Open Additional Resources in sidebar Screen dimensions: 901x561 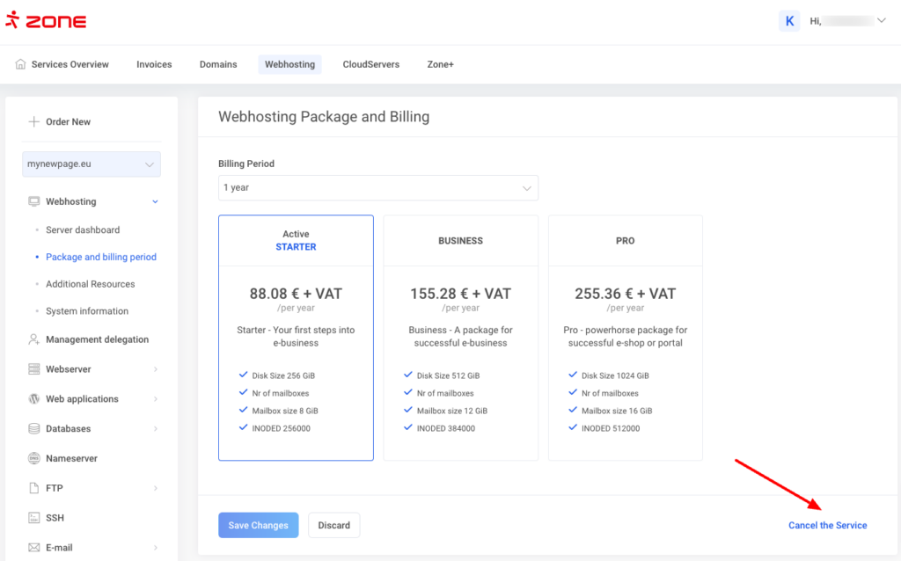tap(90, 284)
